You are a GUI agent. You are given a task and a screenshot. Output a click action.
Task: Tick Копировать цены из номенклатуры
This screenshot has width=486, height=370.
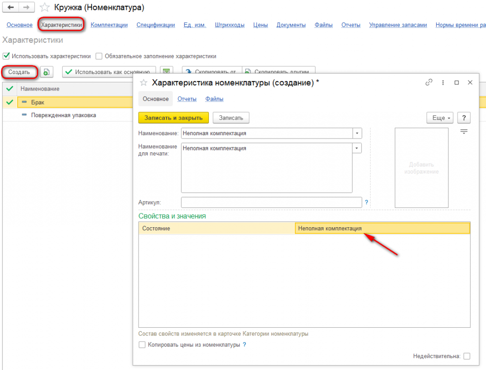click(142, 344)
